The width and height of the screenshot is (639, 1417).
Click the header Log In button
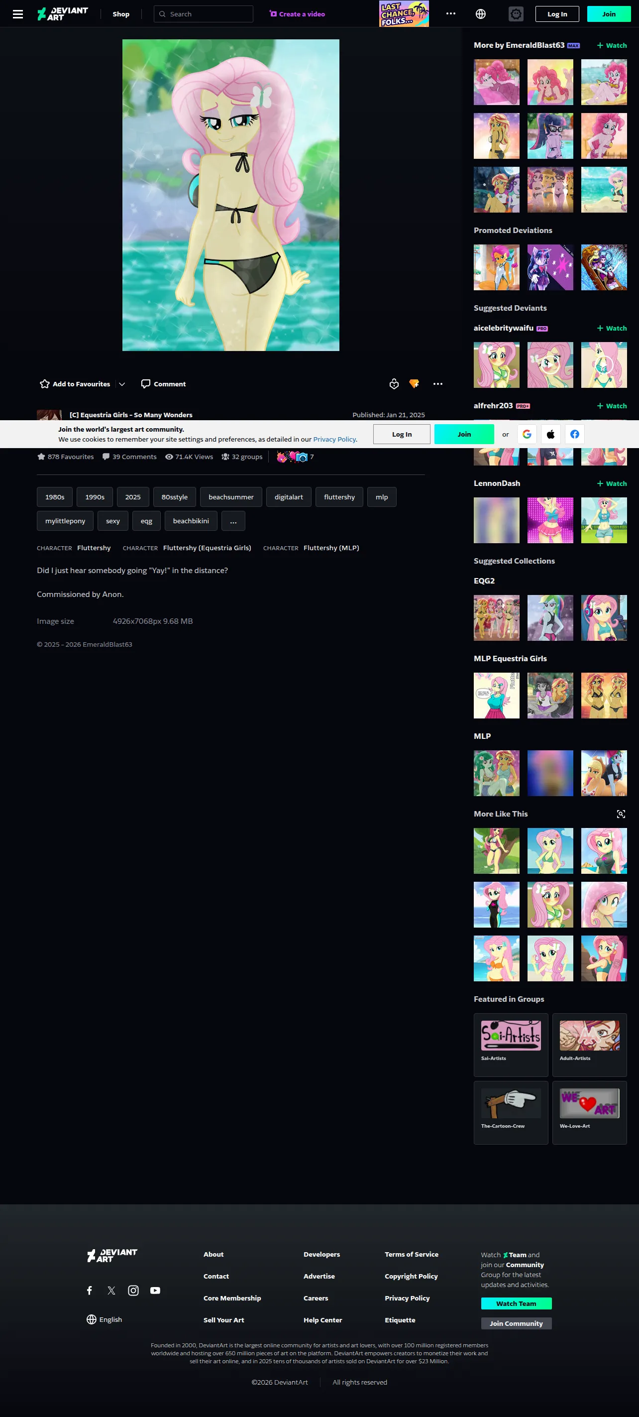pyautogui.click(x=557, y=14)
